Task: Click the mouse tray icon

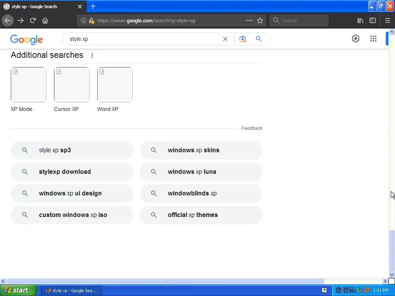Action: tap(346, 291)
